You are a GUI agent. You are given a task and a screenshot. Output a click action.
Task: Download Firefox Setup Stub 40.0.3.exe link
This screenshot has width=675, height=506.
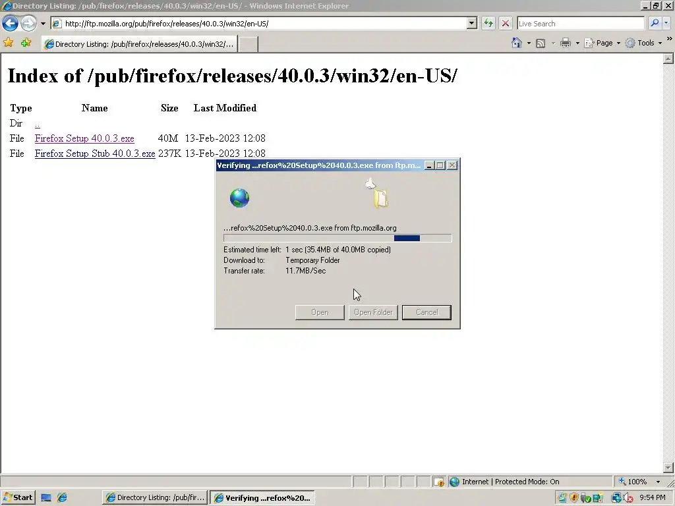coord(95,154)
